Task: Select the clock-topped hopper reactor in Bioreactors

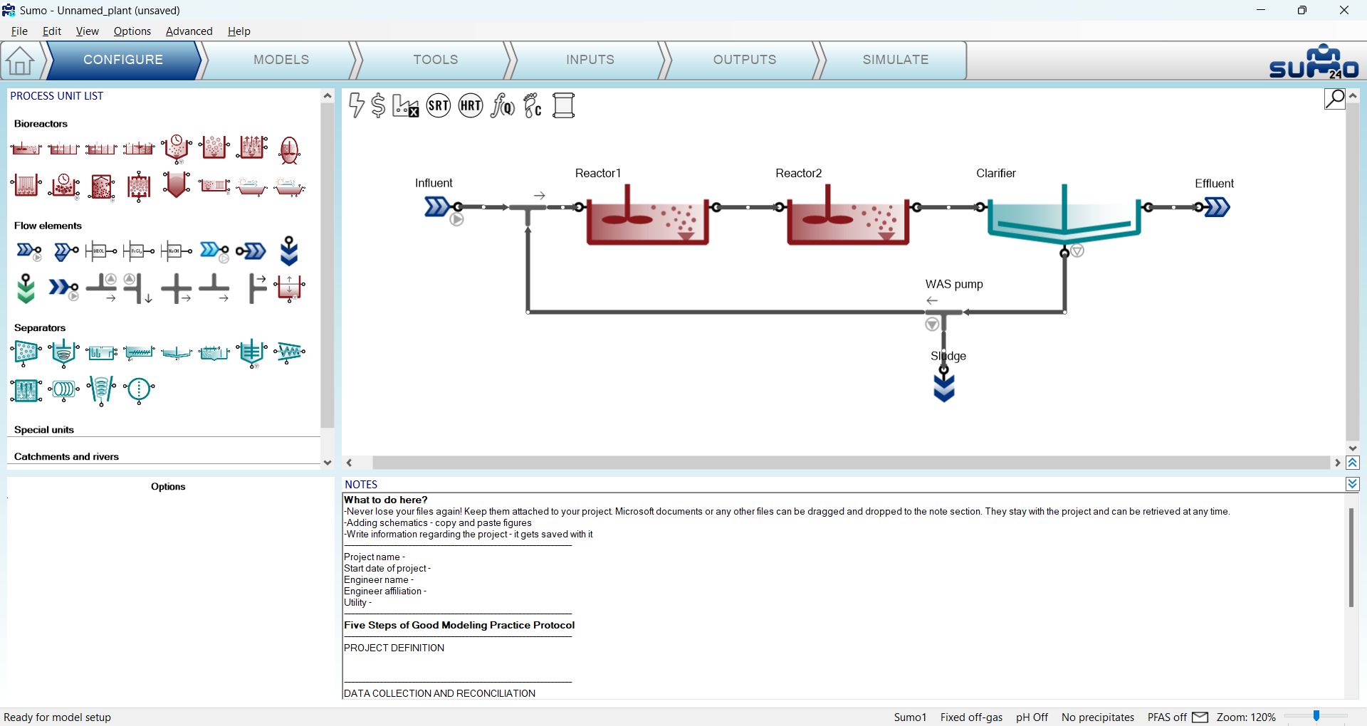Action: click(x=177, y=149)
